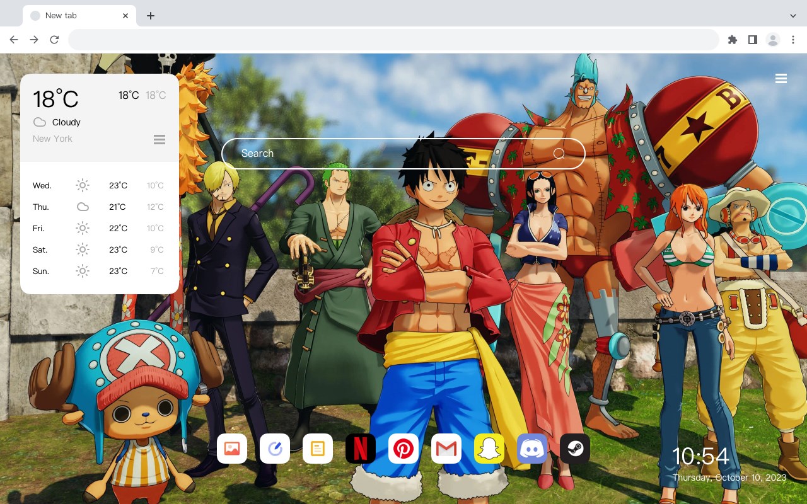
Task: Open the weather widget menu icon
Action: tap(160, 139)
